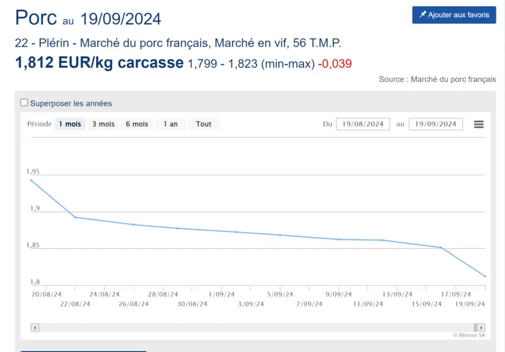Click the Réussir SA credits link
The height and width of the screenshot is (352, 505).
point(469,335)
